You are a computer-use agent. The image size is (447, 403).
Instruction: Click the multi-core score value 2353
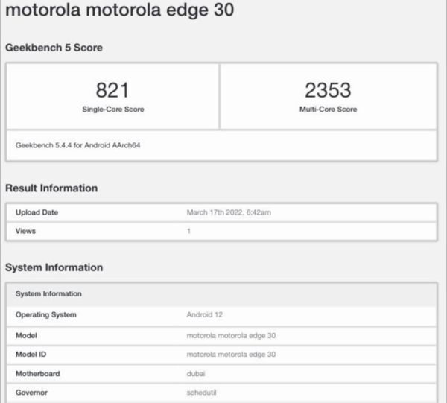click(328, 90)
